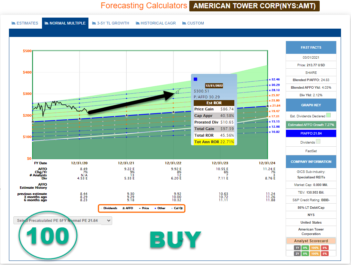The image size is (351, 265).
Task: Open the CUSTOM calculator tab
Action: tap(193, 23)
